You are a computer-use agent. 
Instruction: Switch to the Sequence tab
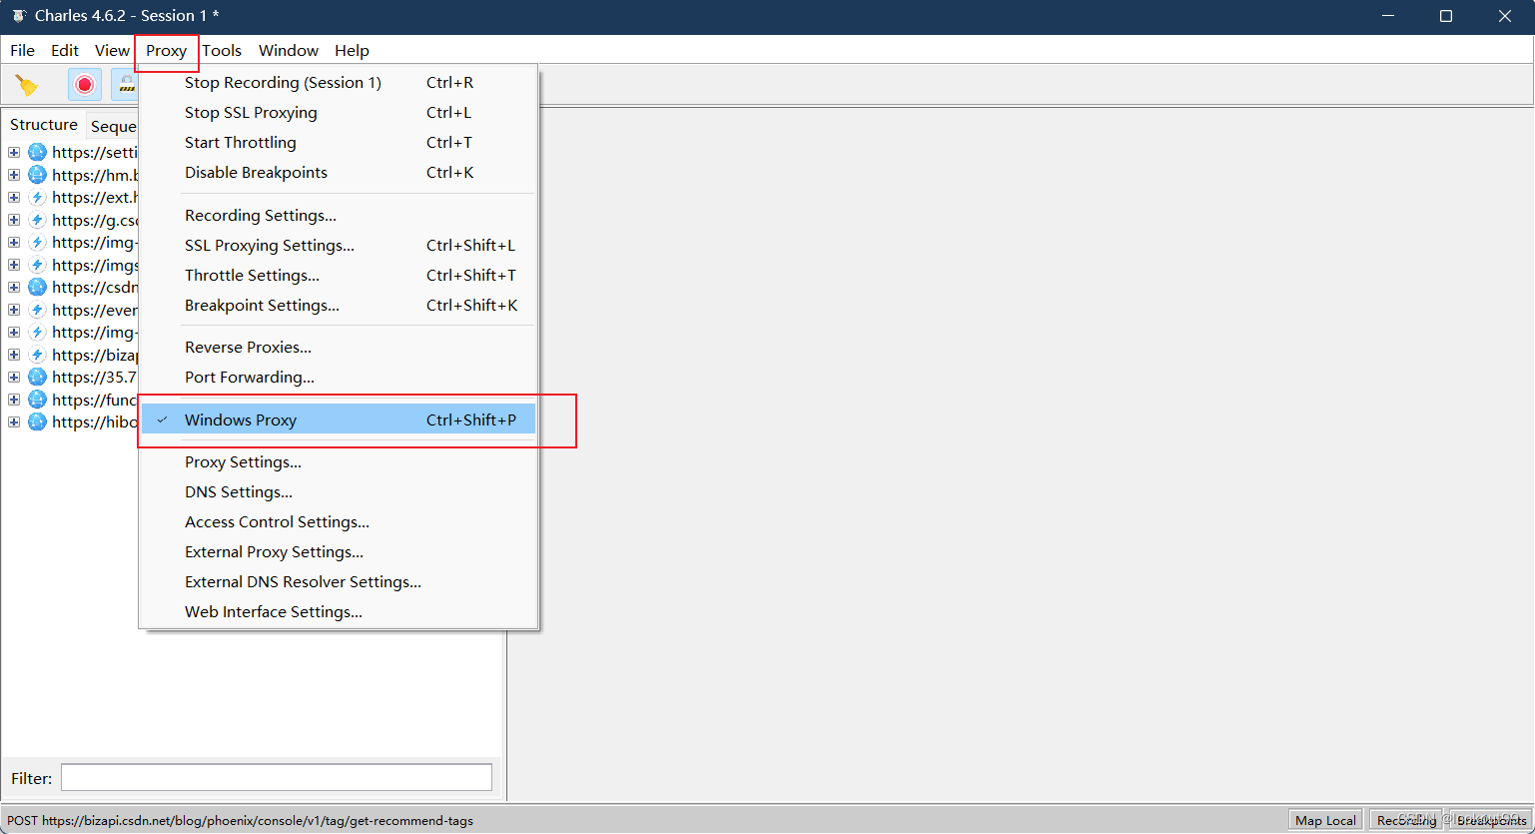(113, 126)
